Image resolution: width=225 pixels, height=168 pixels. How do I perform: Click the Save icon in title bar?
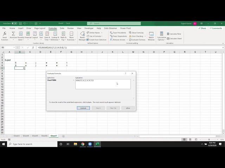point(20,23)
